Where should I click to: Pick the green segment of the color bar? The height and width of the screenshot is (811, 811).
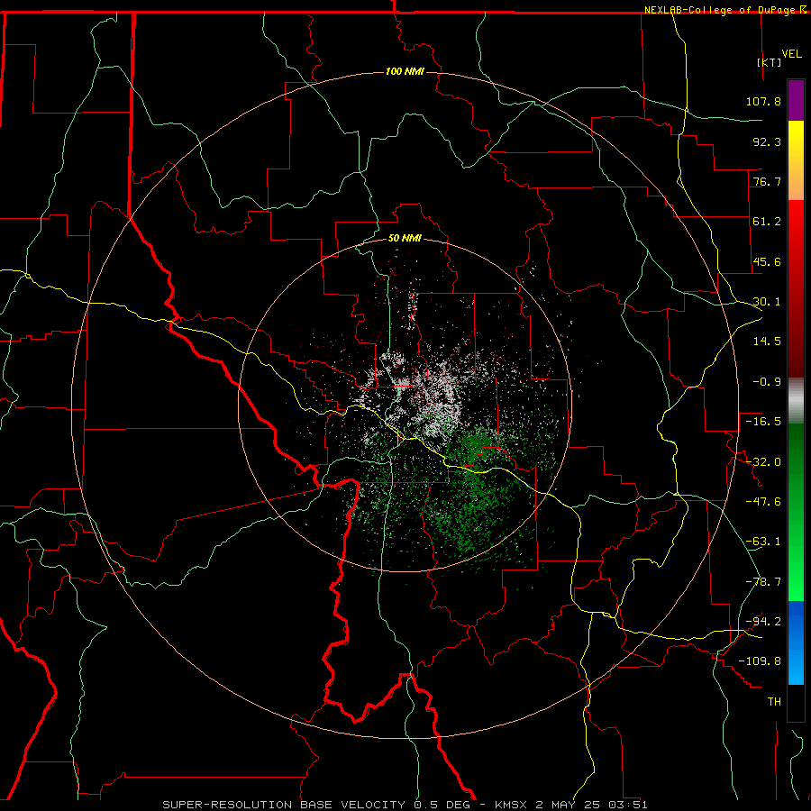[x=796, y=512]
